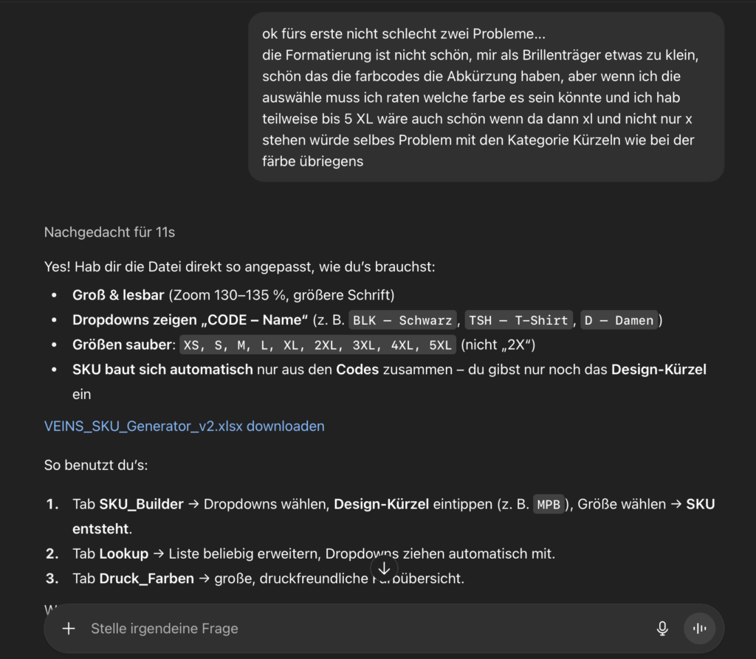This screenshot has width=756, height=659.
Task: Click the "D – Damen" code snippet
Action: (x=619, y=320)
